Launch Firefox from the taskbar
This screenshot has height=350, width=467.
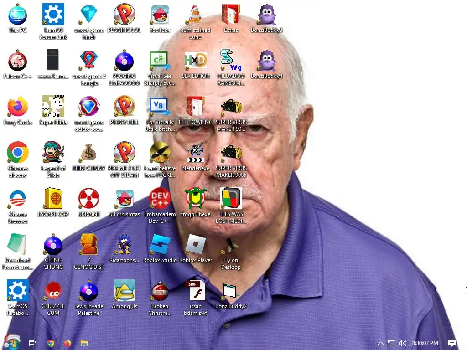pos(67,343)
